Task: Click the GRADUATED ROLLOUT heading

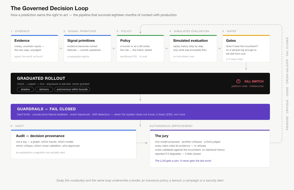Action: (x=41, y=78)
